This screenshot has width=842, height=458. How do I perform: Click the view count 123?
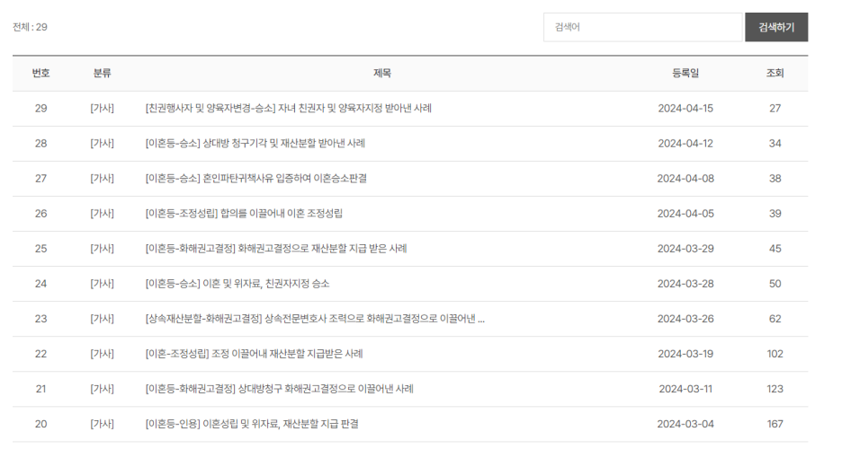pos(775,389)
